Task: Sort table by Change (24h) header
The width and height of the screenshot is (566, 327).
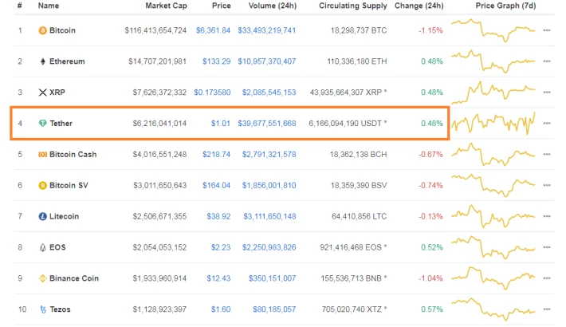Action: (x=419, y=6)
